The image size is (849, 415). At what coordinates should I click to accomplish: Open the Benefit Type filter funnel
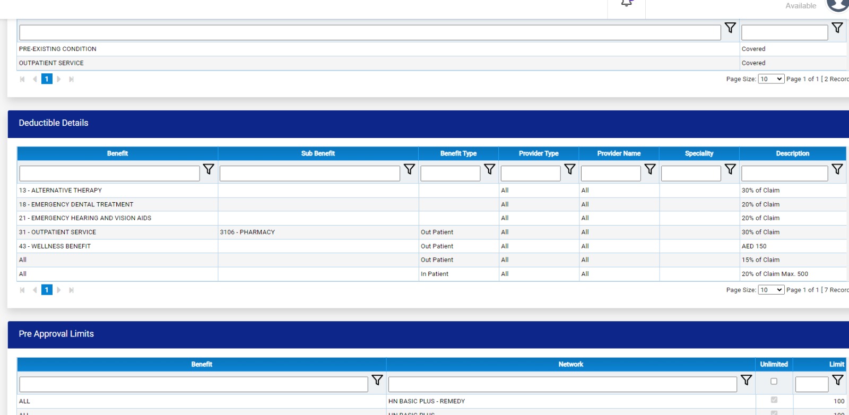489,169
